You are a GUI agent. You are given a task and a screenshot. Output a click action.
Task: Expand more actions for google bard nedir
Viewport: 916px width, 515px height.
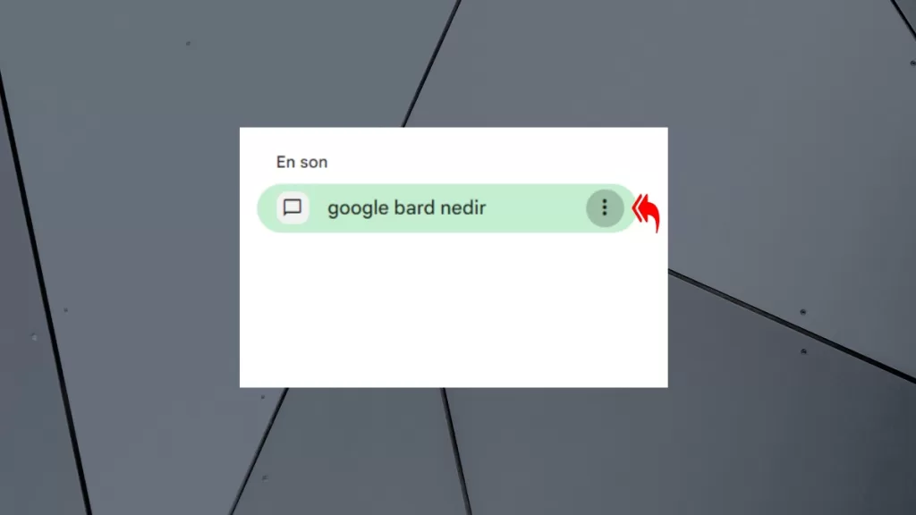605,207
